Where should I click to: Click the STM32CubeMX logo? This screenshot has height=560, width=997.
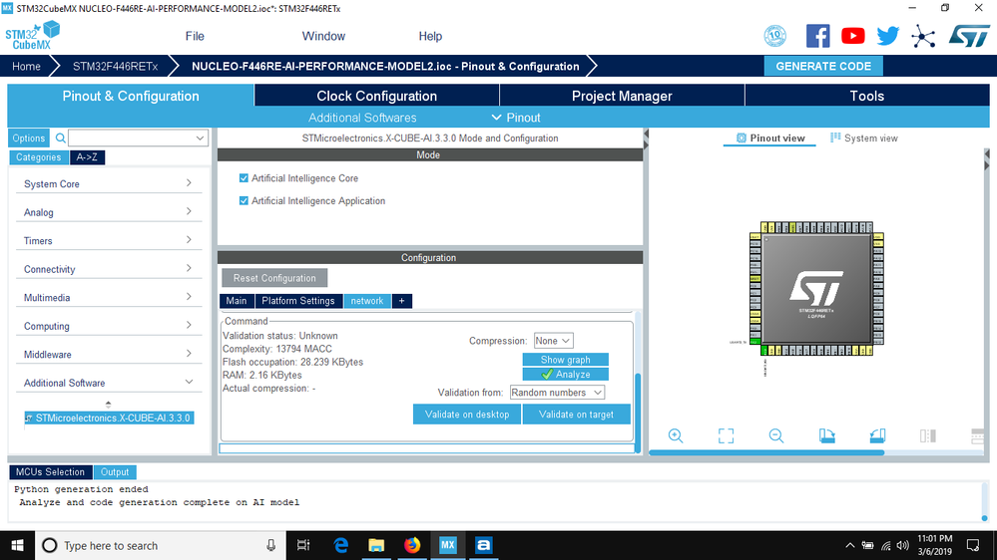click(33, 36)
